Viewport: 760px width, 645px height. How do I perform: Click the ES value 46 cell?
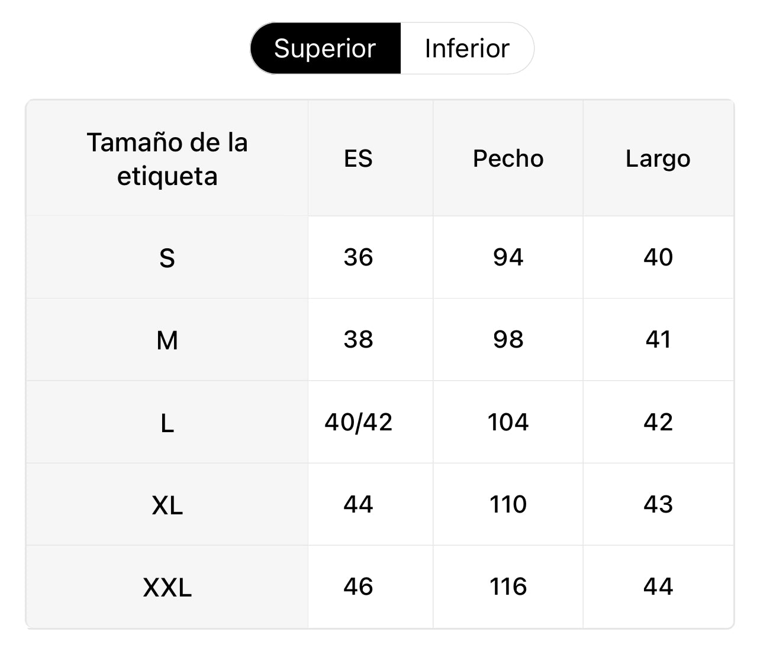click(x=358, y=586)
